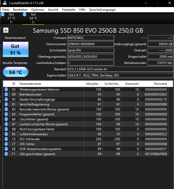Click the status orb for Geräte-Einschaltvorgänge
Image resolution: width=174 pixels, height=189 pixels.
click(6, 99)
